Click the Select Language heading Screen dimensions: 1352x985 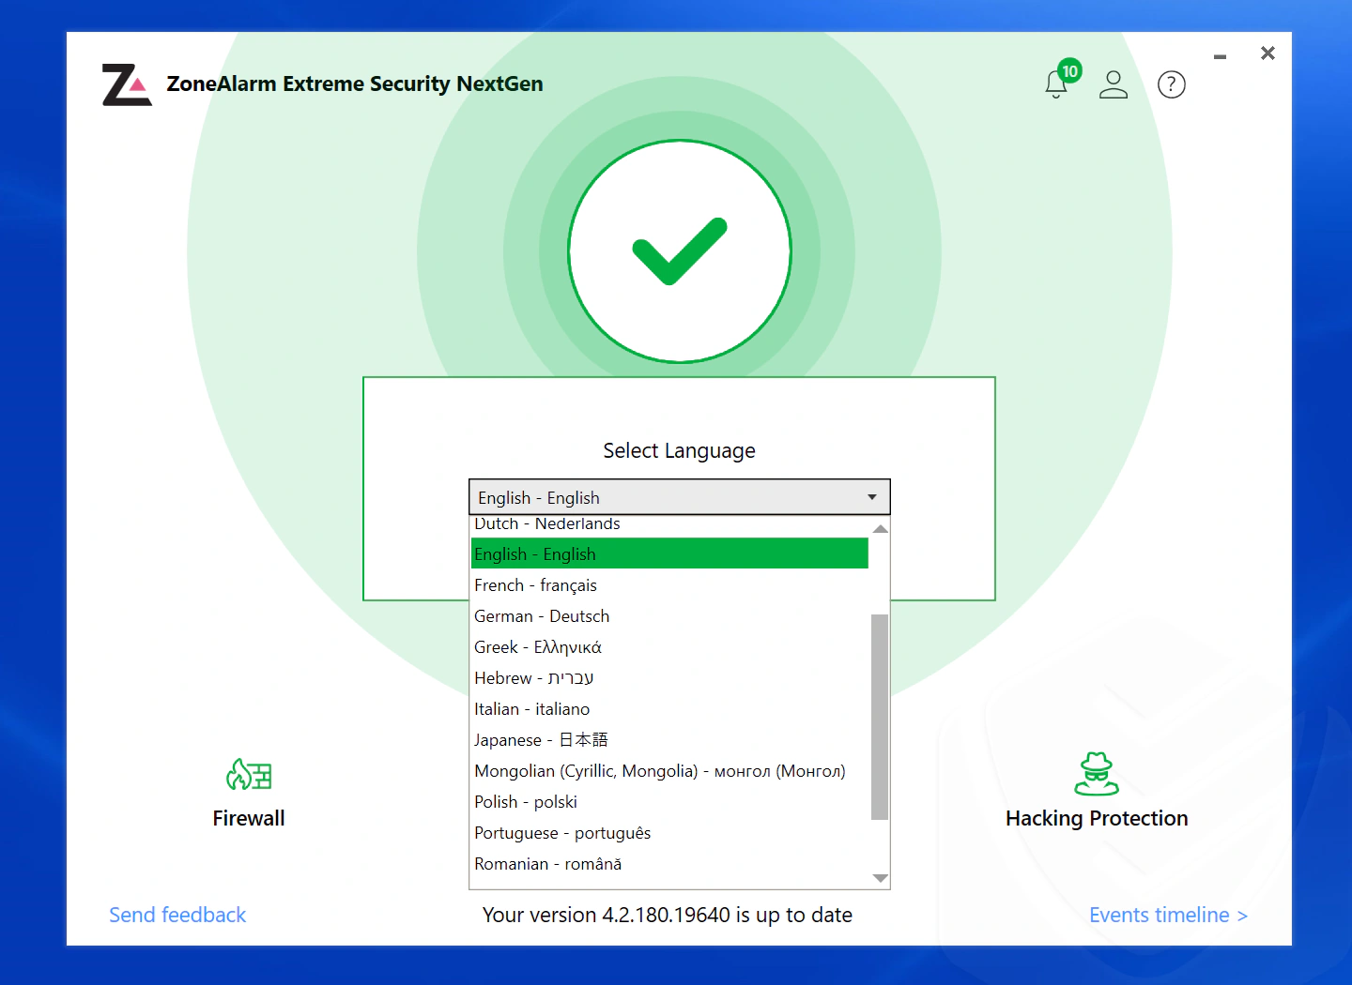tap(679, 451)
